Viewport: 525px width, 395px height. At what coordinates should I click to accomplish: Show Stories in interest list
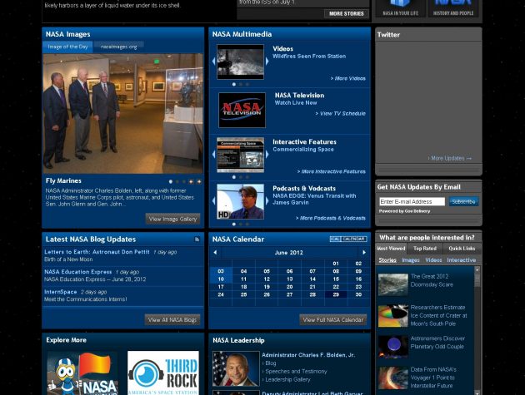coord(387,260)
